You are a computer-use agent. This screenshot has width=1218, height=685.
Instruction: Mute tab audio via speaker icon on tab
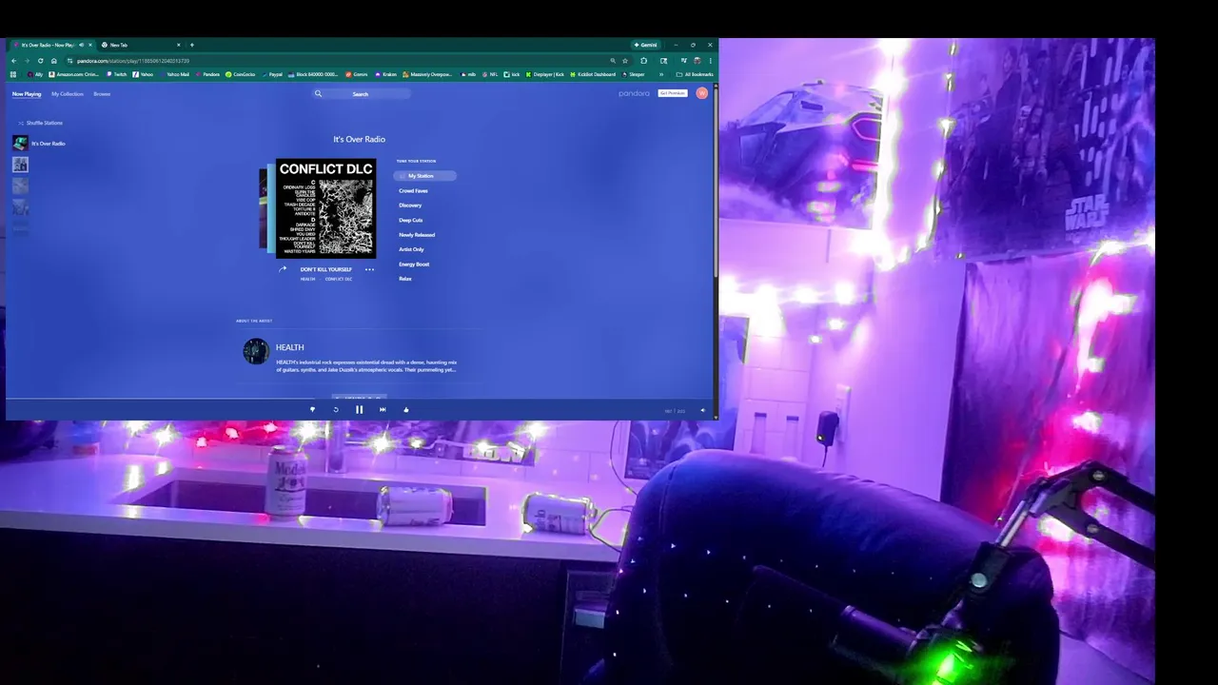tap(81, 45)
